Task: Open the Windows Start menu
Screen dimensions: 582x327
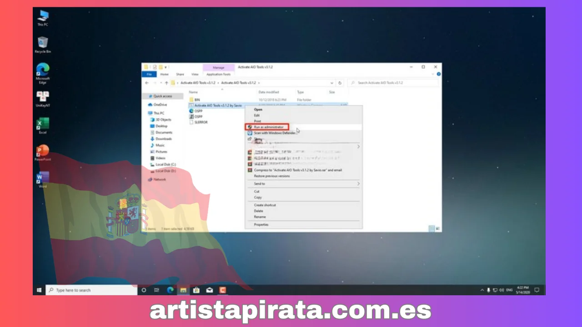Action: (39, 290)
